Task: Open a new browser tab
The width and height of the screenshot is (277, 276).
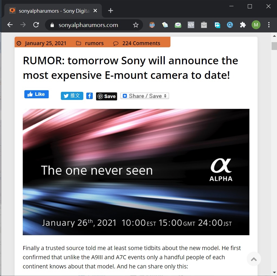Action: [x=111, y=11]
